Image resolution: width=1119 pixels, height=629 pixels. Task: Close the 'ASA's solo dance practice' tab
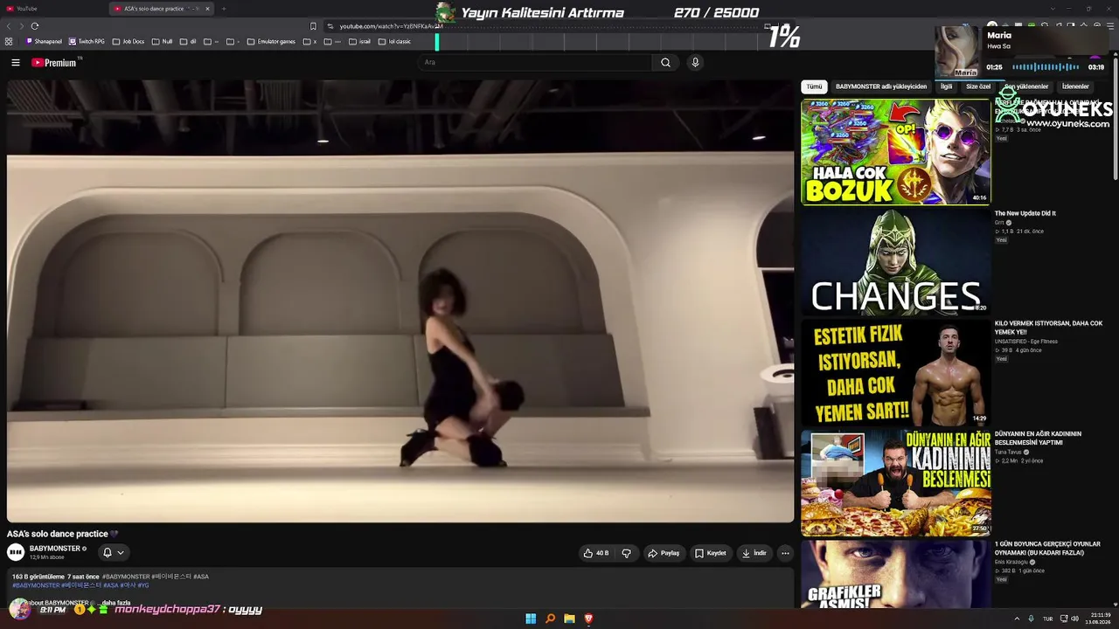coord(207,9)
